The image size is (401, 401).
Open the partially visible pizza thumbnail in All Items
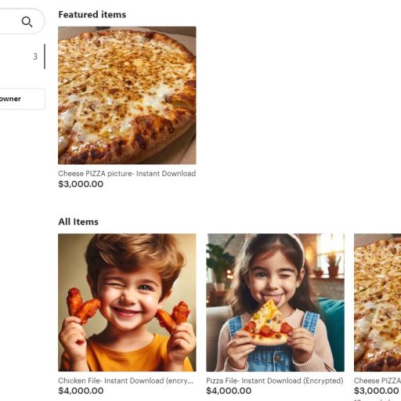[378, 302]
